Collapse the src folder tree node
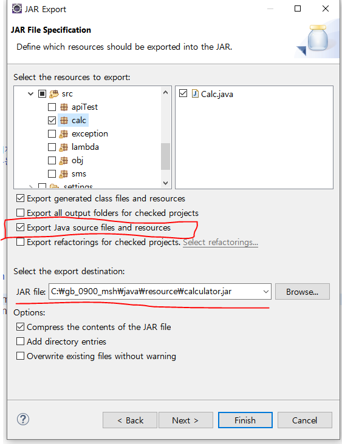This screenshot has height=444, width=342. 30,94
